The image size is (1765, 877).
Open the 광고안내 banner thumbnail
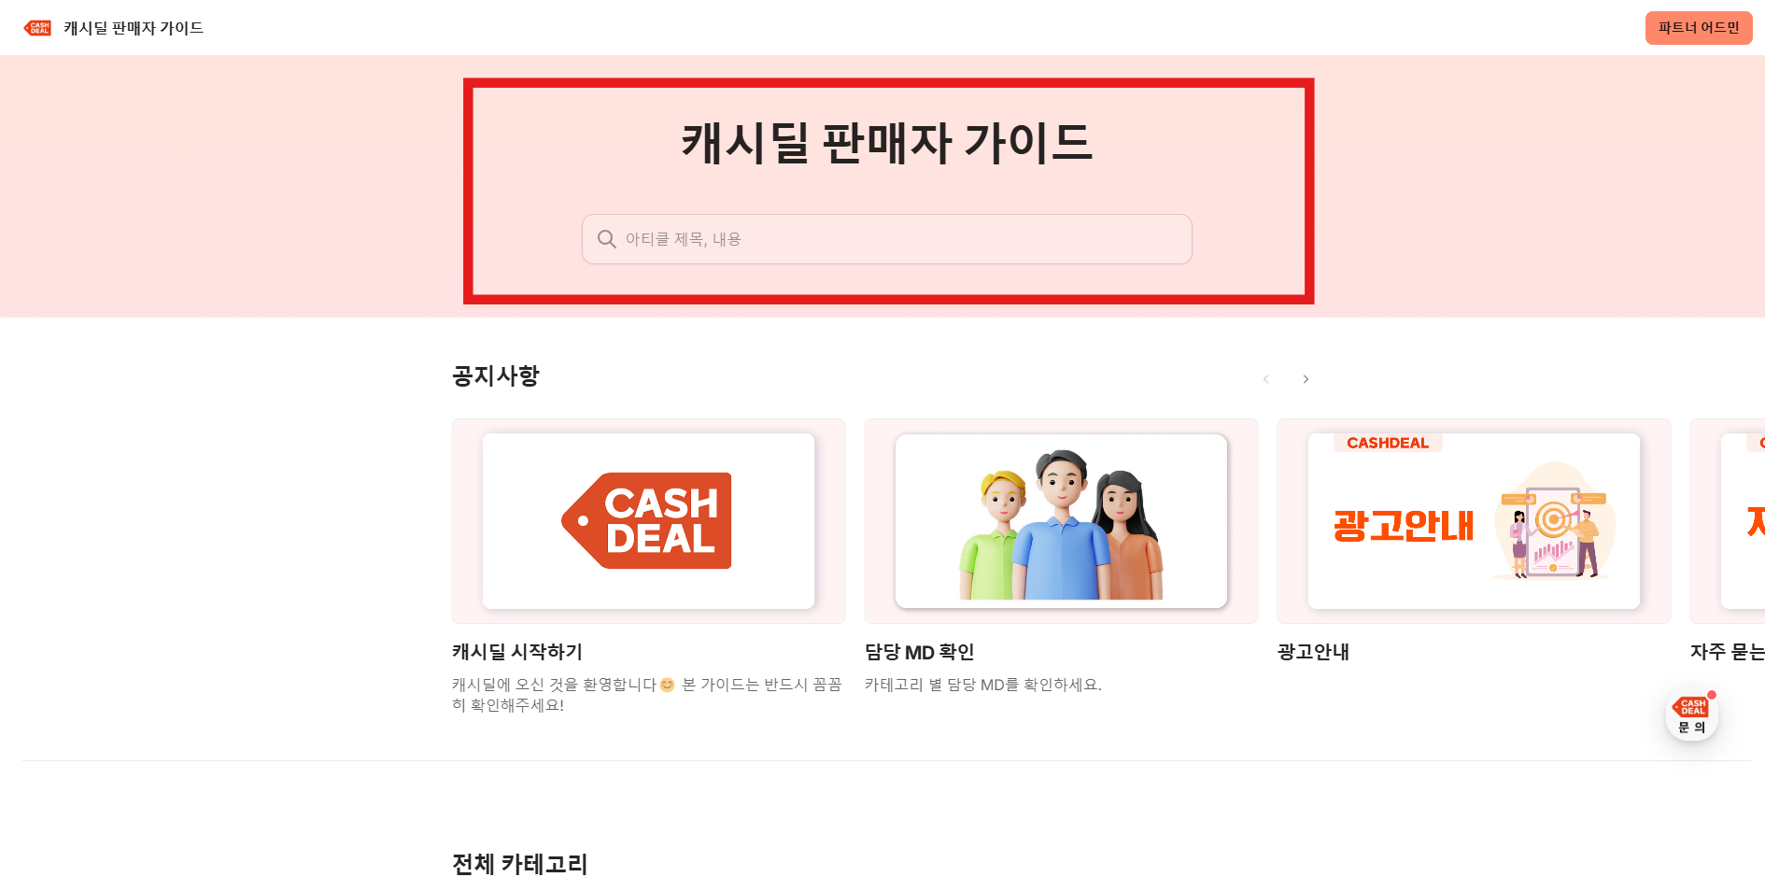click(x=1474, y=521)
